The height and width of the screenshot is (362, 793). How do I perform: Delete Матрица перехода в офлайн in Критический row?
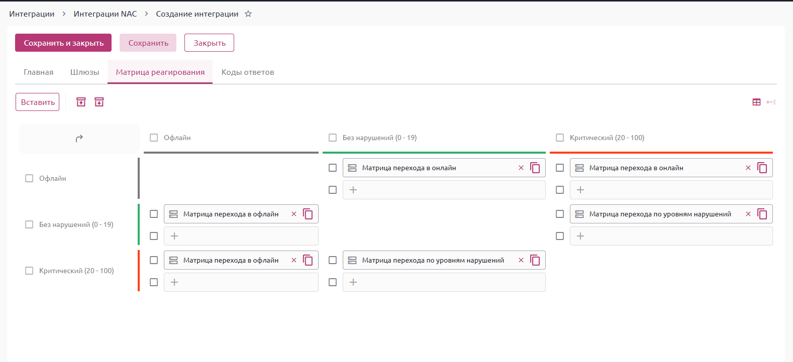294,260
